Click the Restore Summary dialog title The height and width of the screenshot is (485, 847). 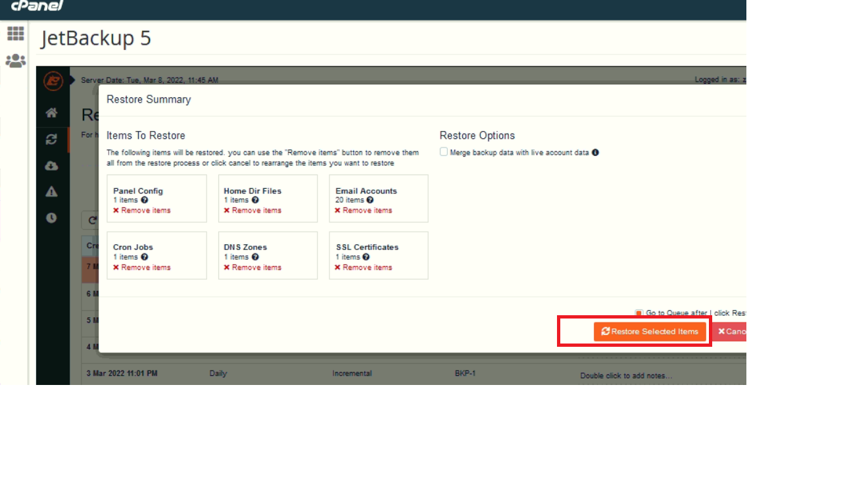click(149, 99)
